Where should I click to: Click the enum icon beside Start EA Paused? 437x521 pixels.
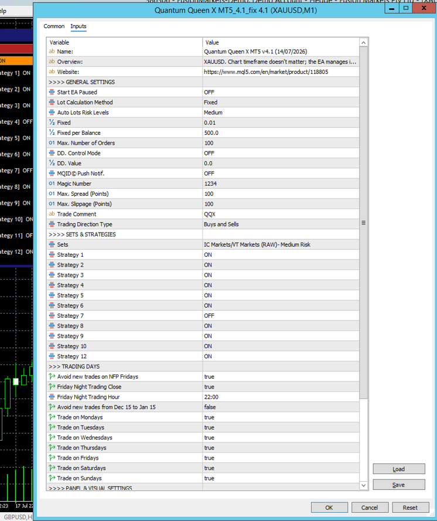[52, 92]
